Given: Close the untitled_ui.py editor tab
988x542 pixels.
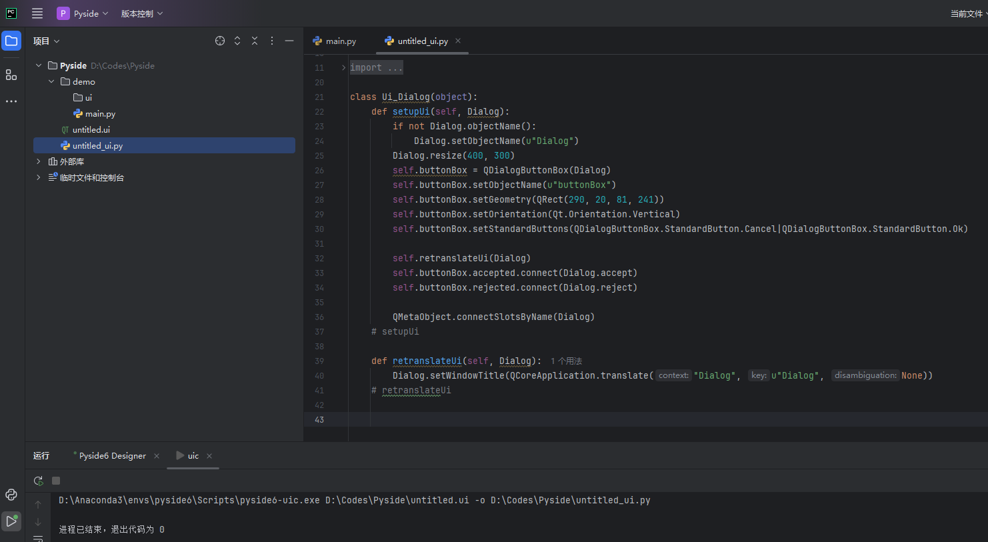Looking at the screenshot, I should point(458,41).
